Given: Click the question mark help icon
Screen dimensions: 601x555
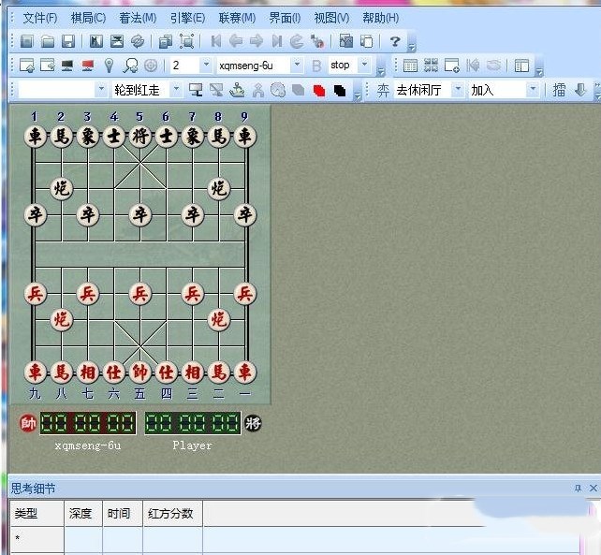Looking at the screenshot, I should [x=395, y=41].
